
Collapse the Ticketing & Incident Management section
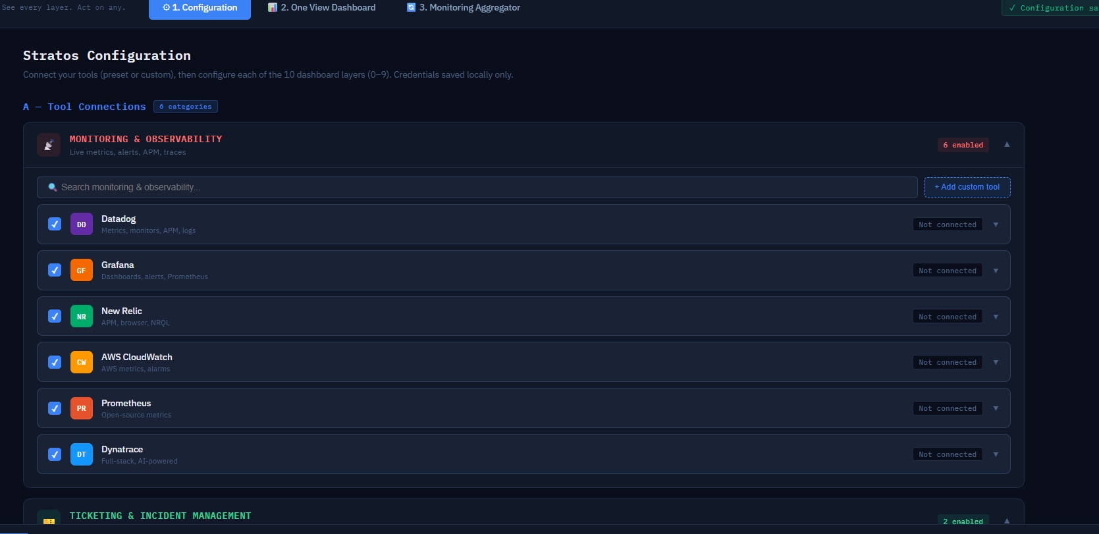[x=1007, y=521]
